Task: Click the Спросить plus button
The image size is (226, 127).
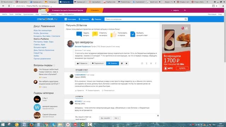Action: (84, 19)
